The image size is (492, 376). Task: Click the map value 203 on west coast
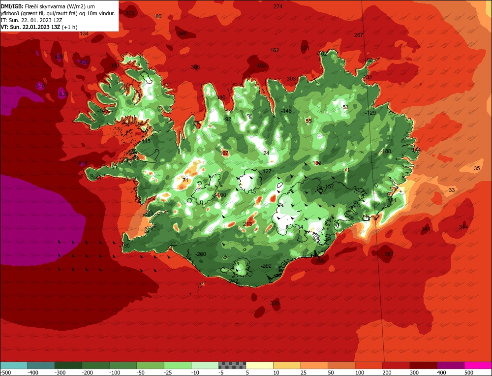tap(148, 214)
